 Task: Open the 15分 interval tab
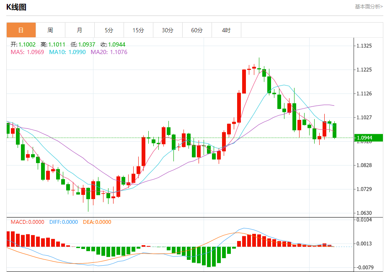138,30
